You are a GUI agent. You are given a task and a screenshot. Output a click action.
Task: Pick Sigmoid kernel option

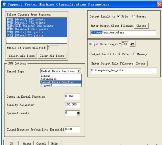click(61, 85)
